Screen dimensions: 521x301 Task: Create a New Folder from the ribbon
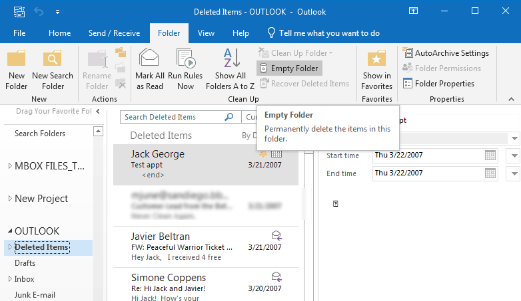(16, 70)
